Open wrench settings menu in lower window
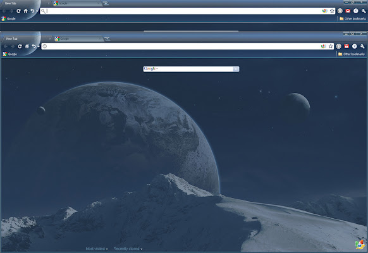The image size is (368, 253). tap(362, 46)
